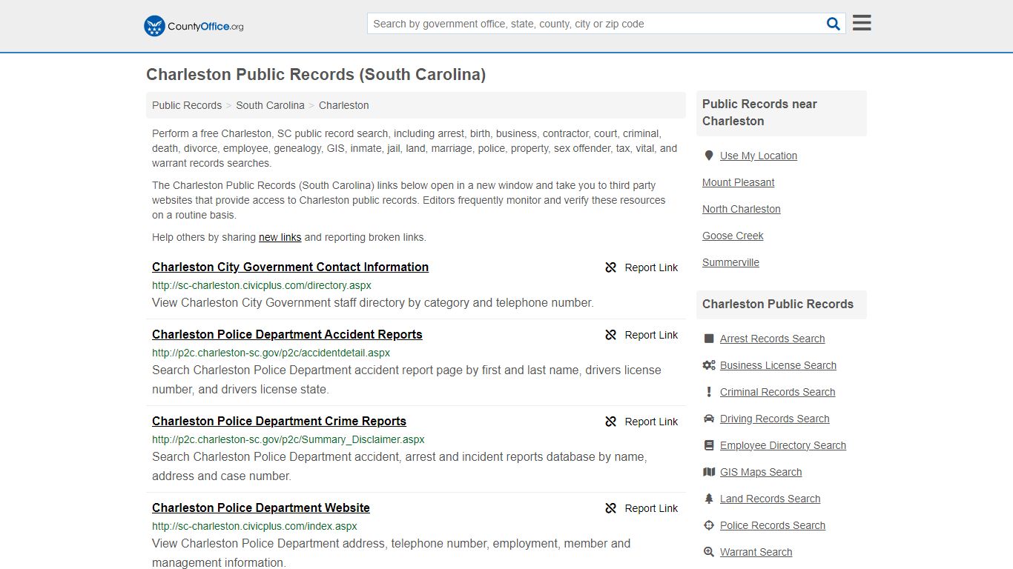Screen dimensions: 1013x569
Task: Open Driving Records Search
Action: 774,419
